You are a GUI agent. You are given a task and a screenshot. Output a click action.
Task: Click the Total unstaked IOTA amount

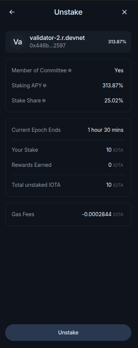114,185
